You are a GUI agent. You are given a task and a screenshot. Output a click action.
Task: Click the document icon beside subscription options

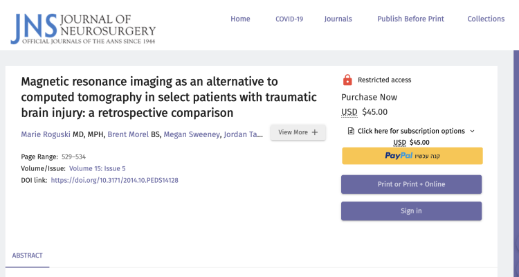coord(351,131)
